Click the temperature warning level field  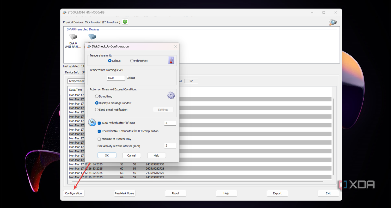click(116, 78)
